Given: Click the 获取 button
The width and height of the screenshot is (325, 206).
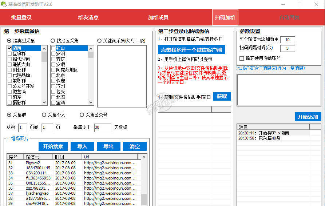Looking at the screenshot, I should coord(222,96).
